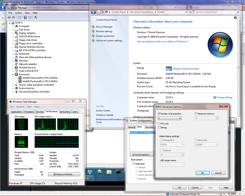
Task: Collapse the SCAF-1 root node
Action: click(9, 23)
